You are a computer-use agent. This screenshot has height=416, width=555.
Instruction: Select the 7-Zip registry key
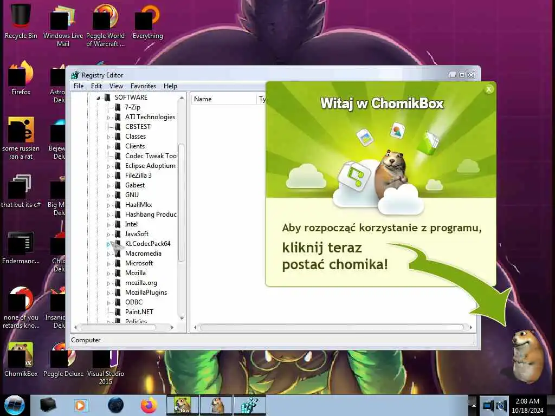132,107
